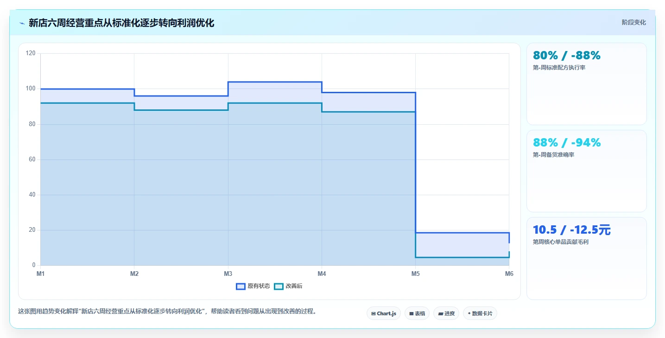Screen dimensions: 665x338
Task: Click the 第-周标准配方执行率 caption
Action: pyautogui.click(x=559, y=68)
